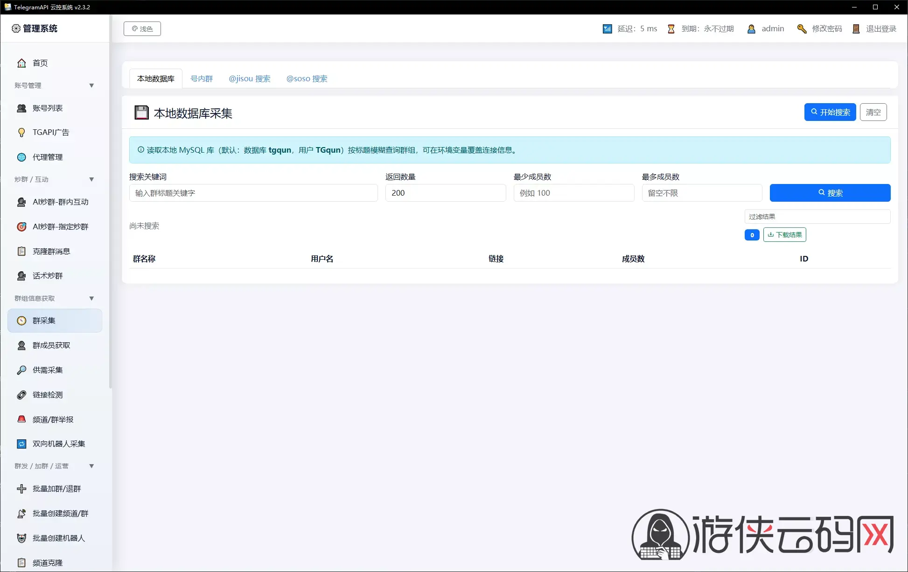Click the 账号列表 users icon

[x=21, y=108]
